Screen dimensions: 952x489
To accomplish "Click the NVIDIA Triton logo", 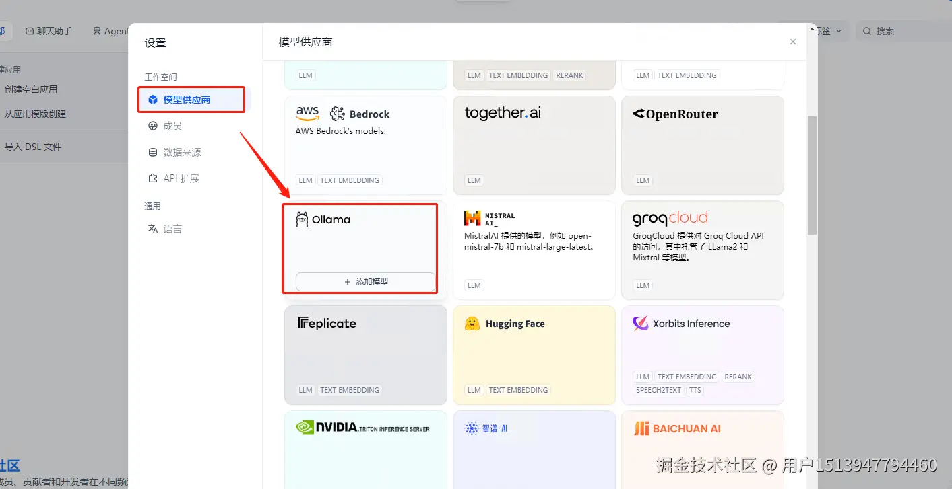I will [x=363, y=428].
